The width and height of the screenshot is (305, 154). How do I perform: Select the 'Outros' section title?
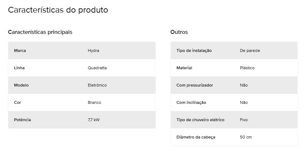(179, 32)
